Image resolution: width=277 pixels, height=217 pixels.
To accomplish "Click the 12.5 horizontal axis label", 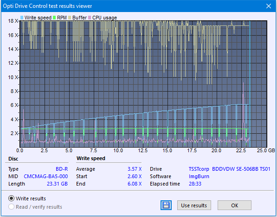I will tap(142, 150).
